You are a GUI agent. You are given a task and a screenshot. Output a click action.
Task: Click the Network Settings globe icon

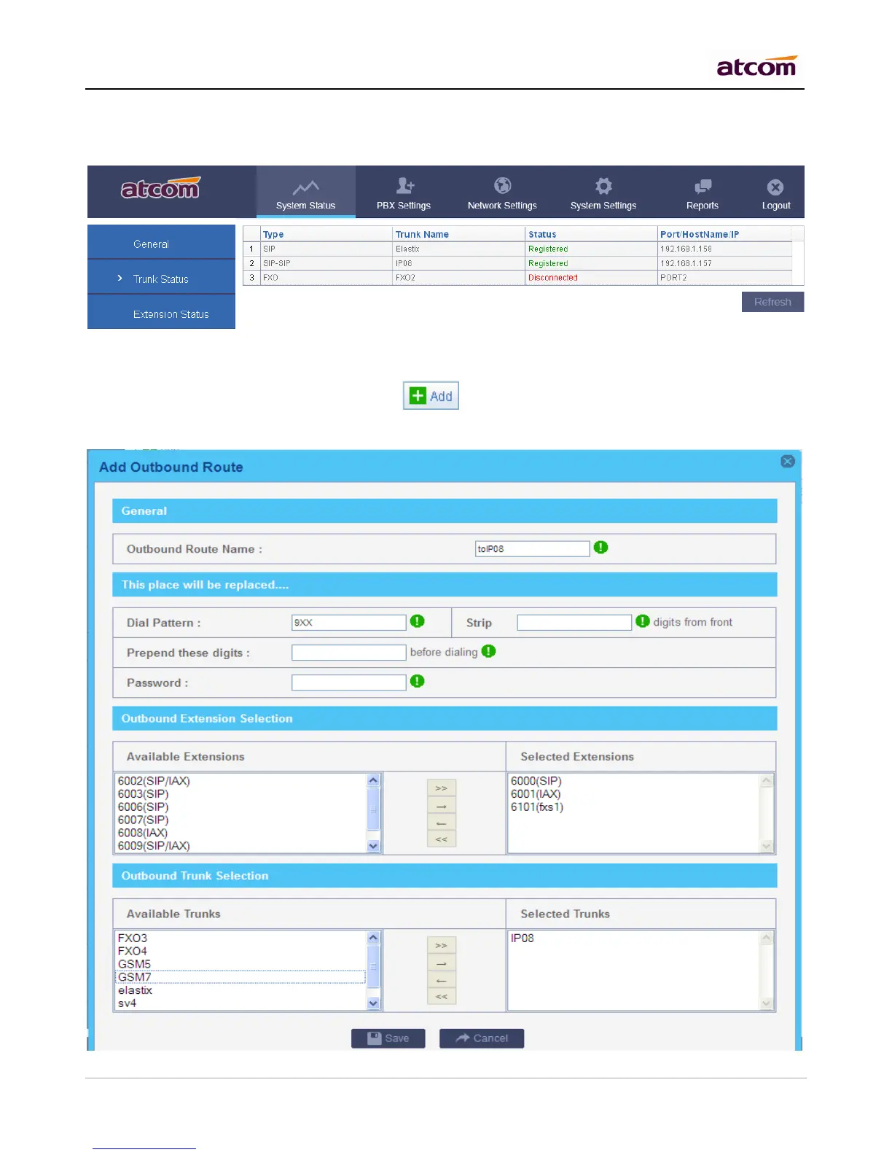coord(503,185)
